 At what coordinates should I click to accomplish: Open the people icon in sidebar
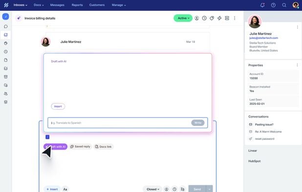tap(6, 94)
